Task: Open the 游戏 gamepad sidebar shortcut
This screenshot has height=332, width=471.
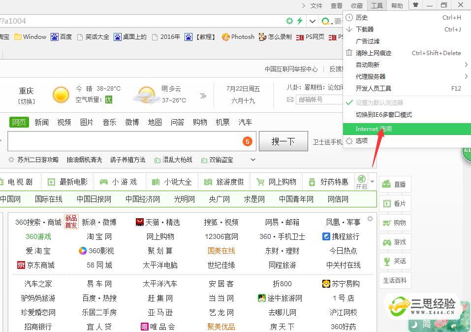Action: 395,242
